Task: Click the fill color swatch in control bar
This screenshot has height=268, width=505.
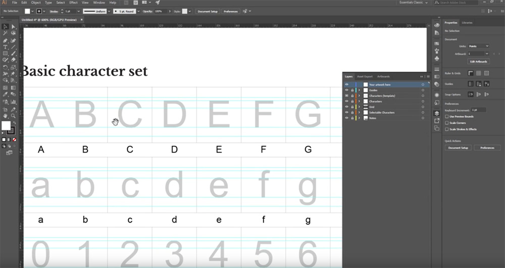Action: [28, 11]
